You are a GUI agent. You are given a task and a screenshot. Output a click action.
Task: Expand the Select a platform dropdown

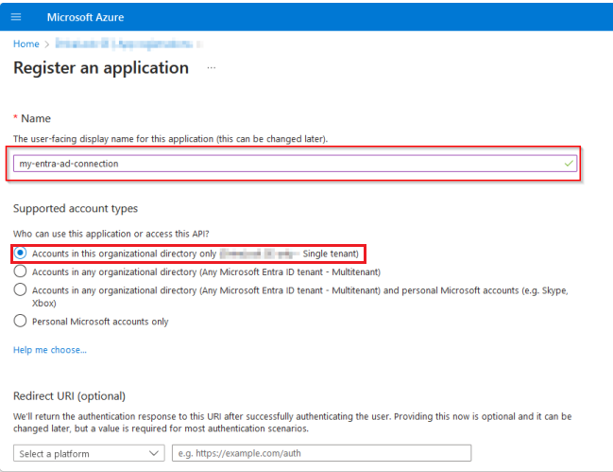(x=89, y=453)
